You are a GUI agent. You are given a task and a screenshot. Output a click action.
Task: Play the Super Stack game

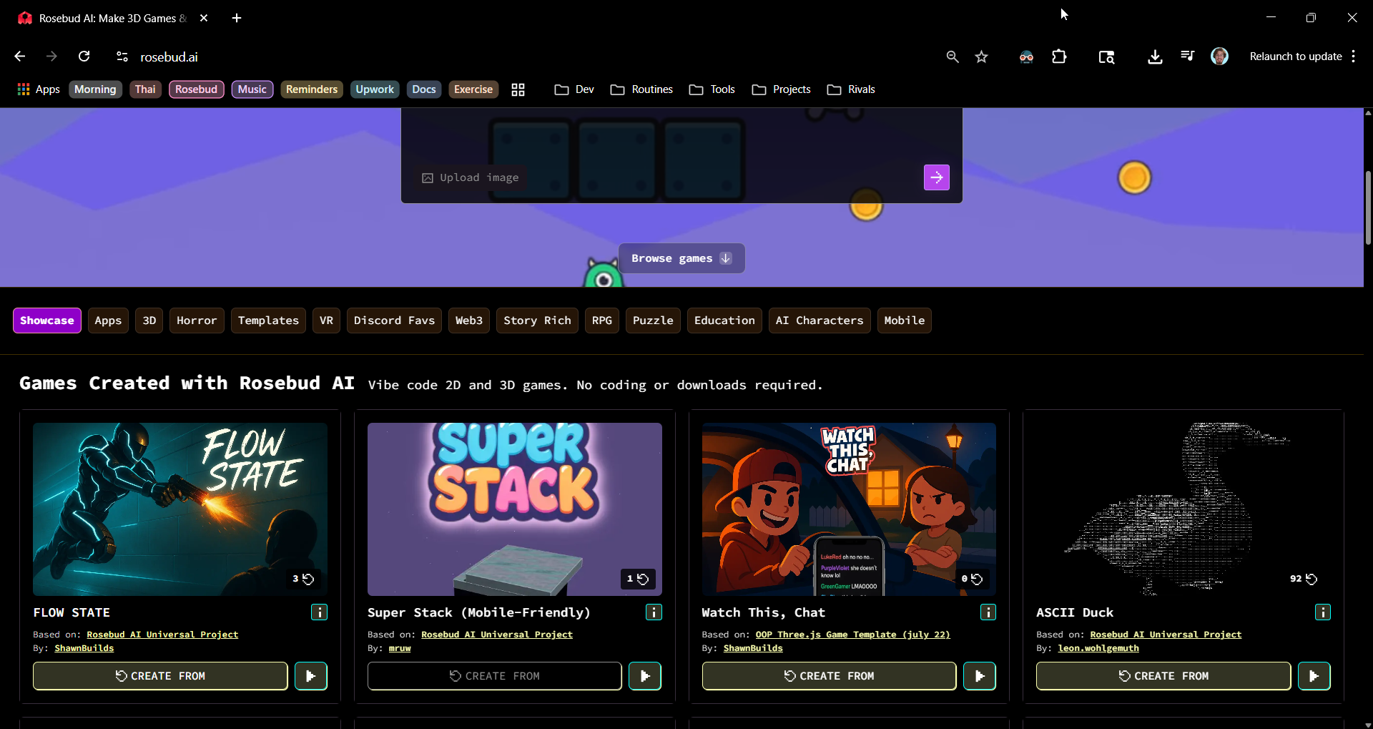[x=645, y=676]
